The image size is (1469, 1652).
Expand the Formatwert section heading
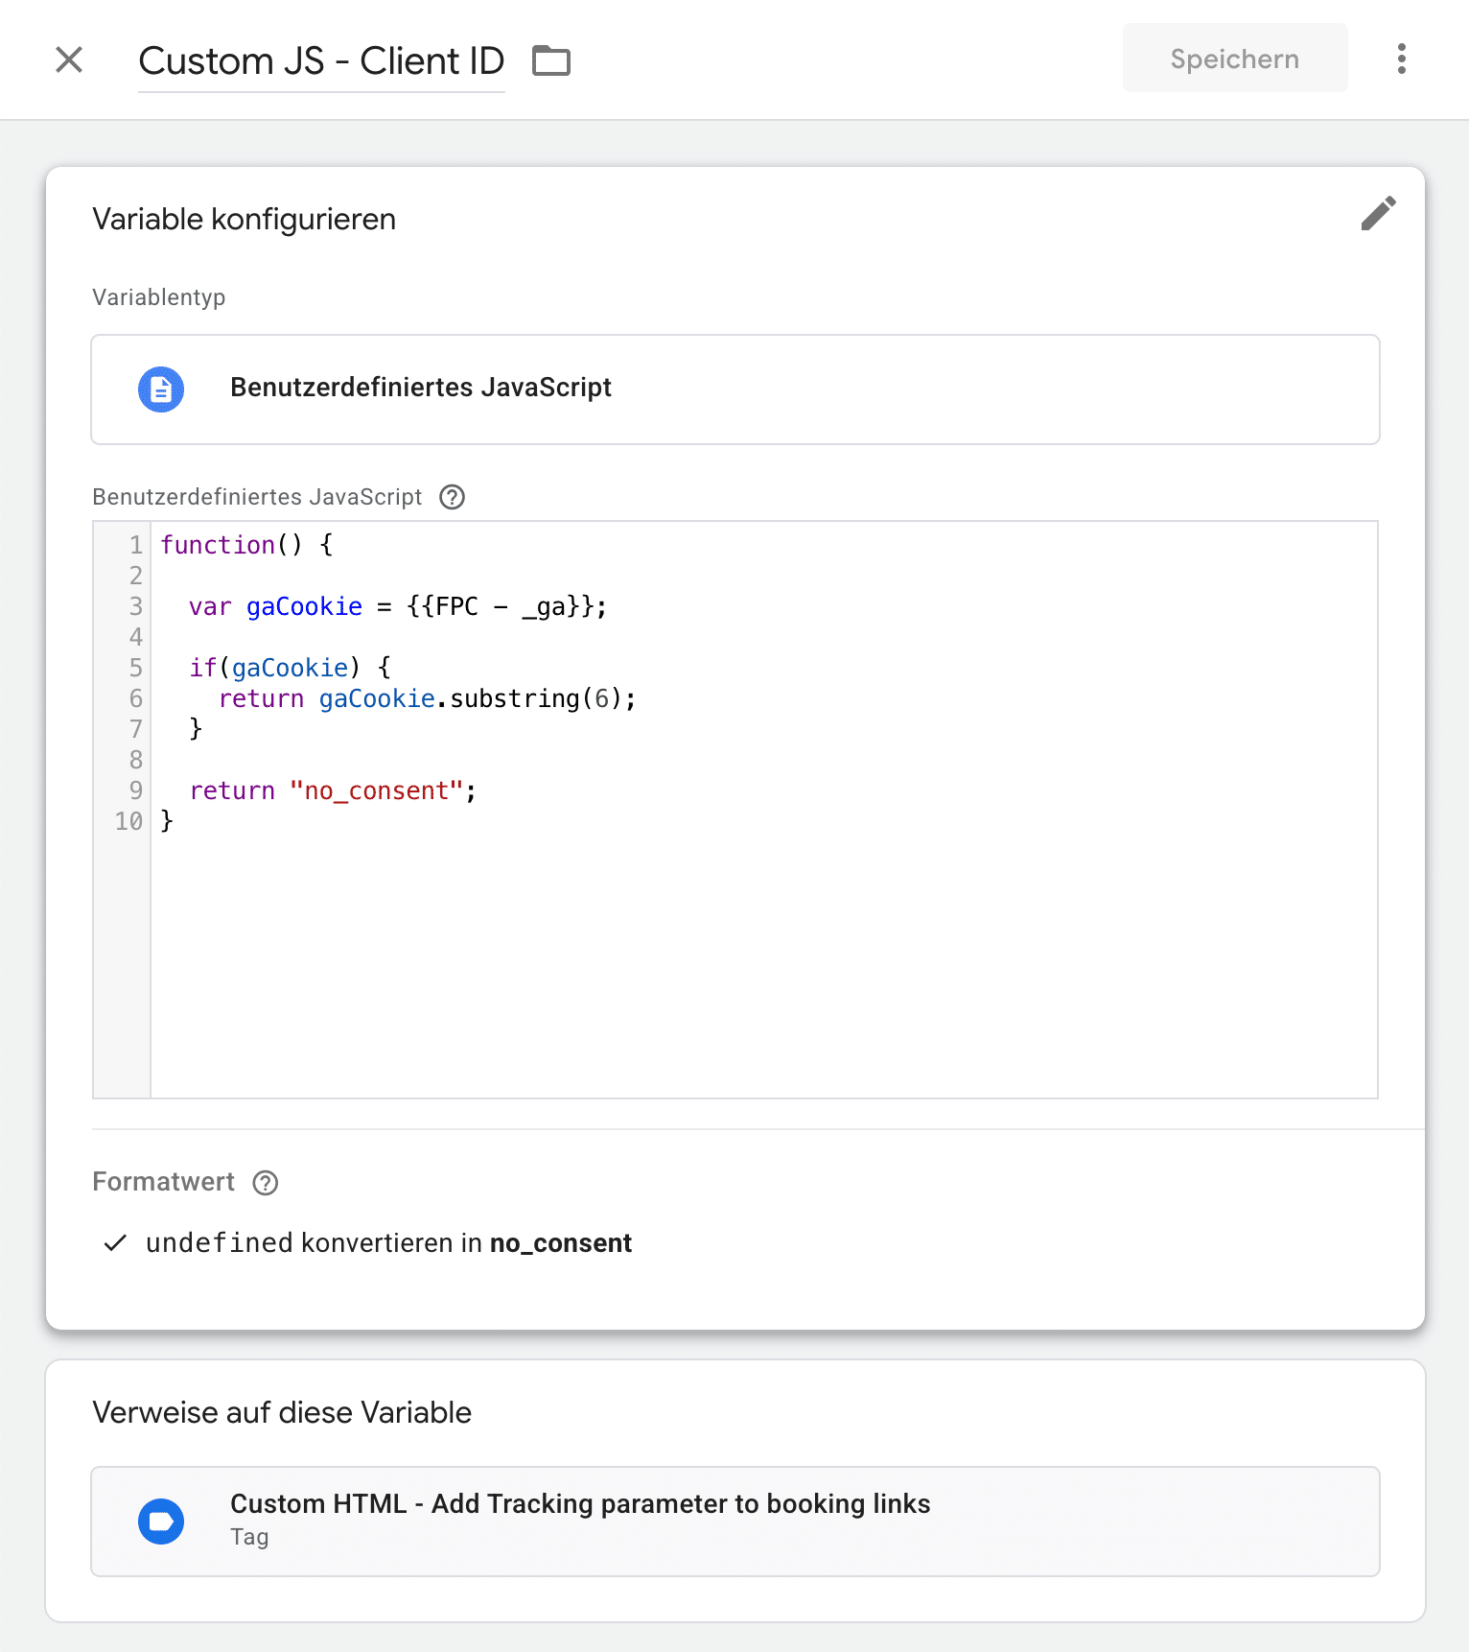164,1182
